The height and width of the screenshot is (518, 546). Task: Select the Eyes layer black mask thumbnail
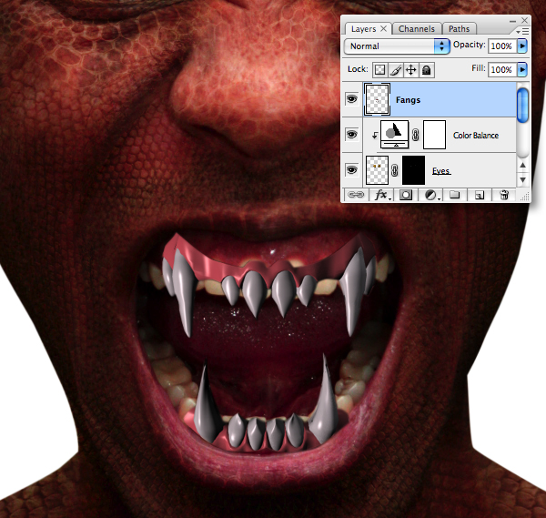coord(413,170)
